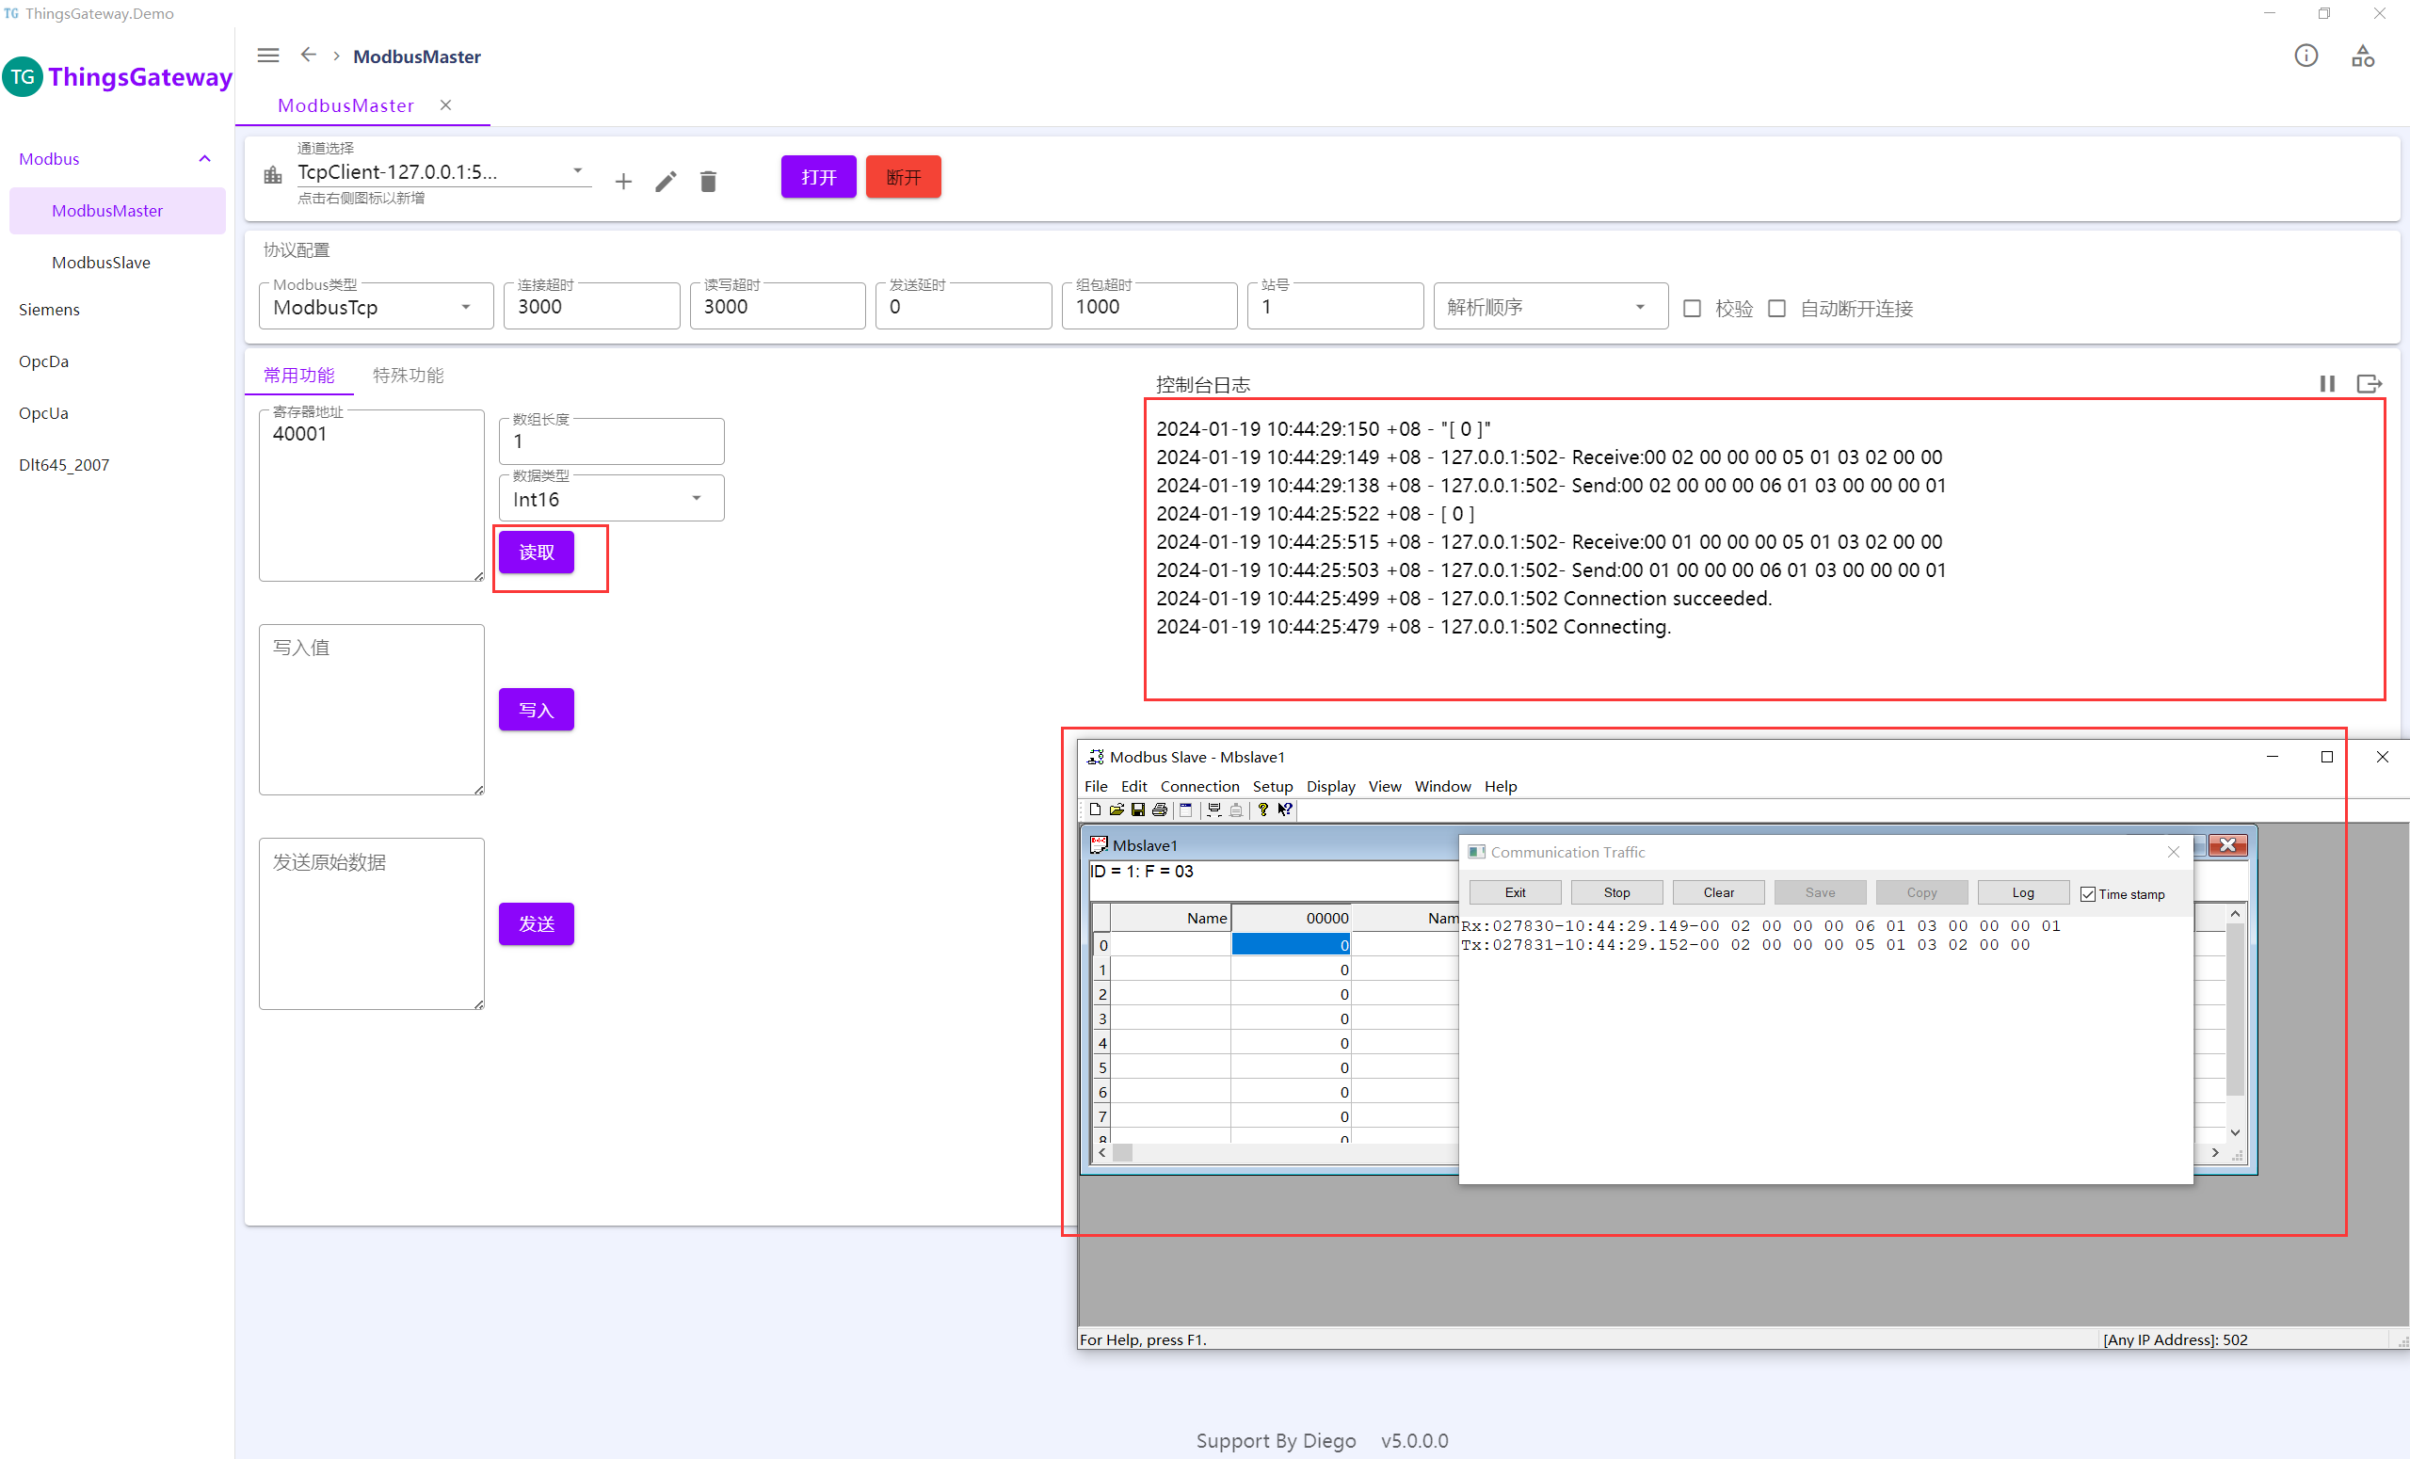Open the hamburger navigation menu

click(268, 56)
